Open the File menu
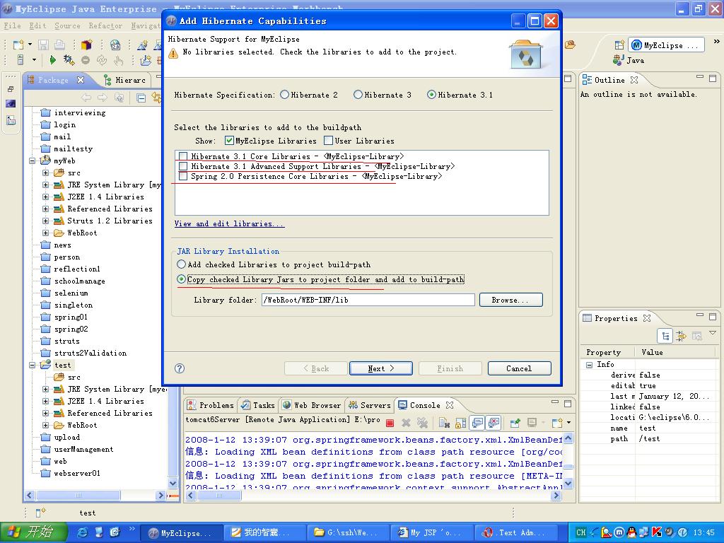 [x=13, y=26]
